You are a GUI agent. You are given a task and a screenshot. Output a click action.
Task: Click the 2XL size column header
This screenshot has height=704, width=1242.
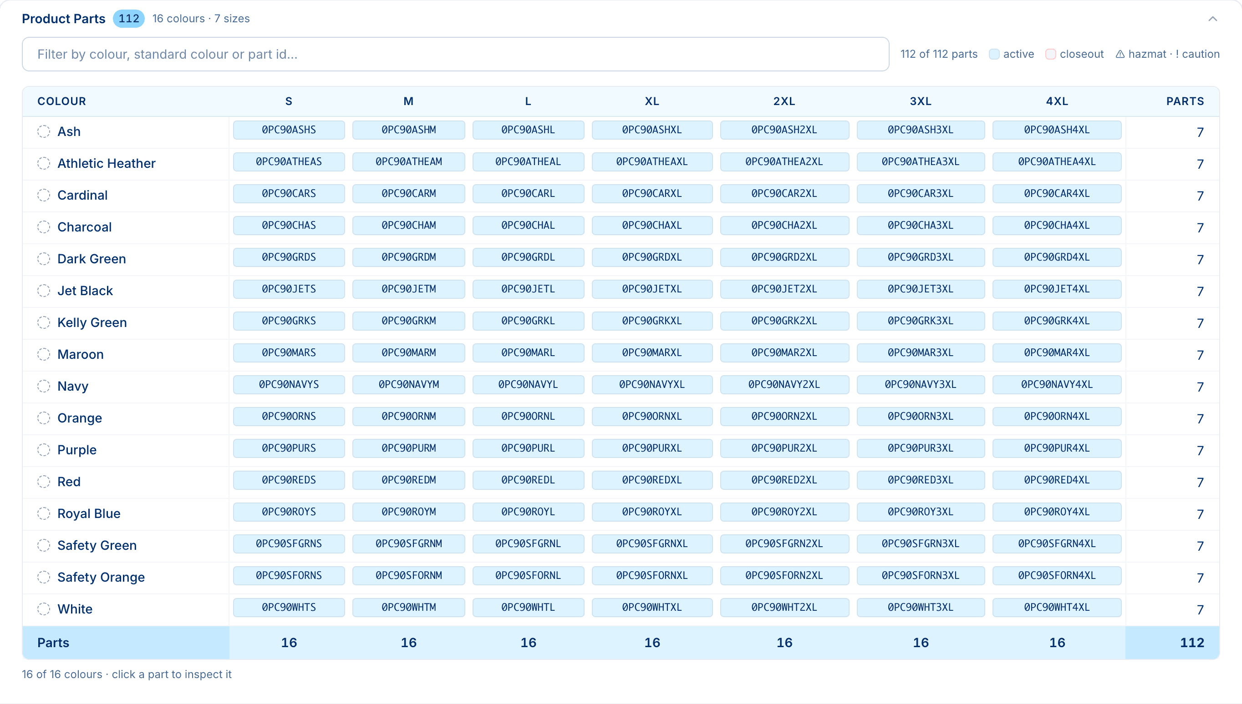(x=784, y=101)
